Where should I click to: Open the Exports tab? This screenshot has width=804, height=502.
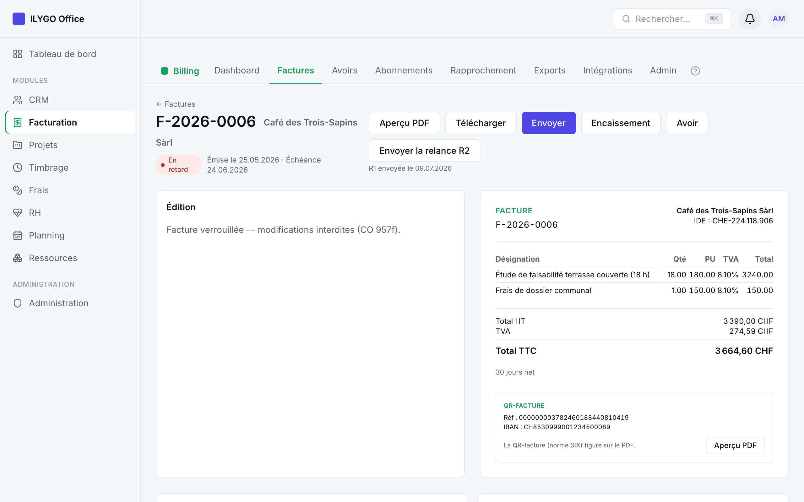tap(550, 70)
